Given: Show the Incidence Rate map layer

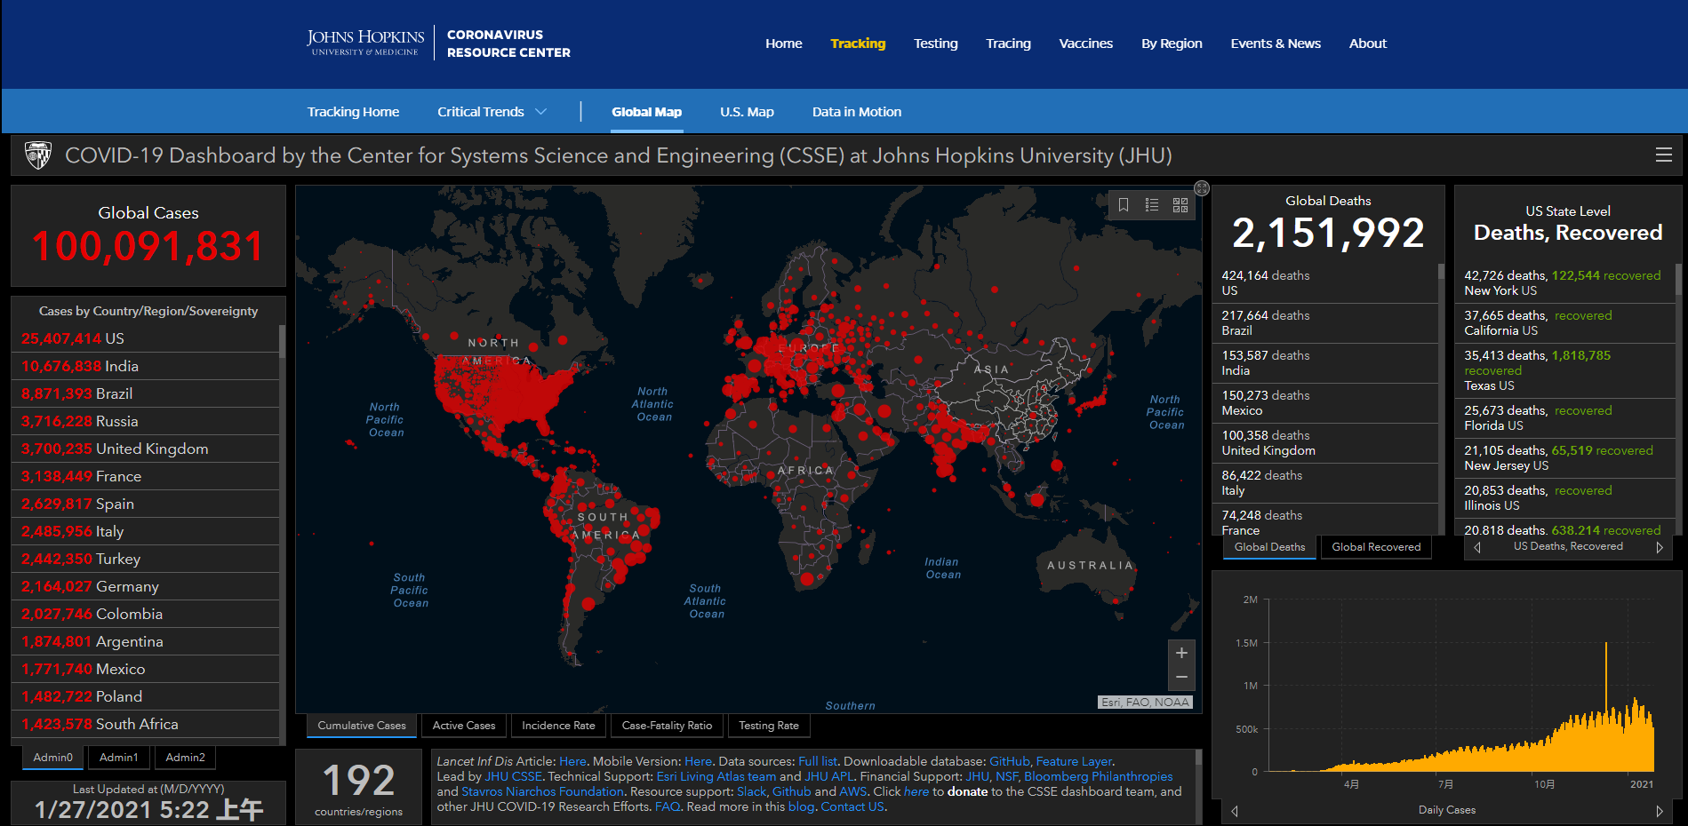Looking at the screenshot, I should [x=558, y=726].
